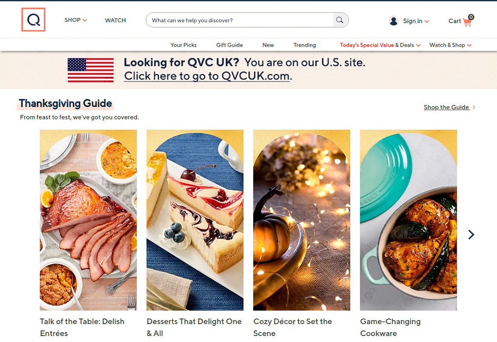
Task: Expand Today's Special Value & Deals menu
Action: coord(380,45)
